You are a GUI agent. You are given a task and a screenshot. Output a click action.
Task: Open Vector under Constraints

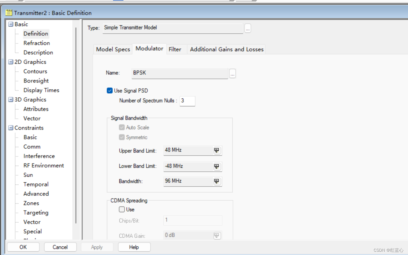point(32,222)
